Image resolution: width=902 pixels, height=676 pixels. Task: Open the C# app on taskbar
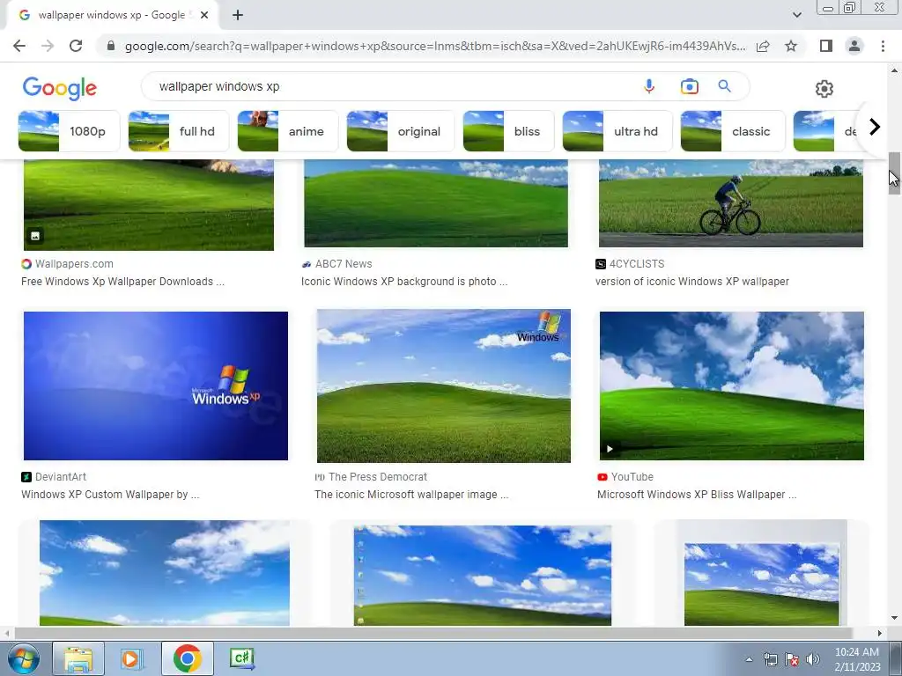coord(242,658)
